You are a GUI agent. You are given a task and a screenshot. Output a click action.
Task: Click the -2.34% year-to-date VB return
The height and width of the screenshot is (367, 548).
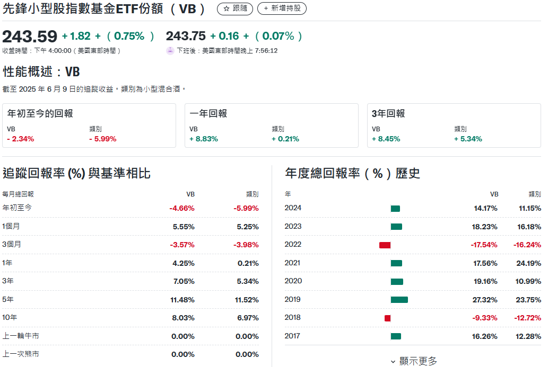[21, 139]
